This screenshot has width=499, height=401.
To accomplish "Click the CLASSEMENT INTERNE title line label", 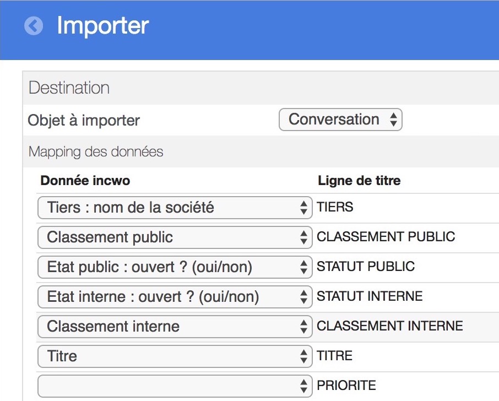I will point(389,326).
